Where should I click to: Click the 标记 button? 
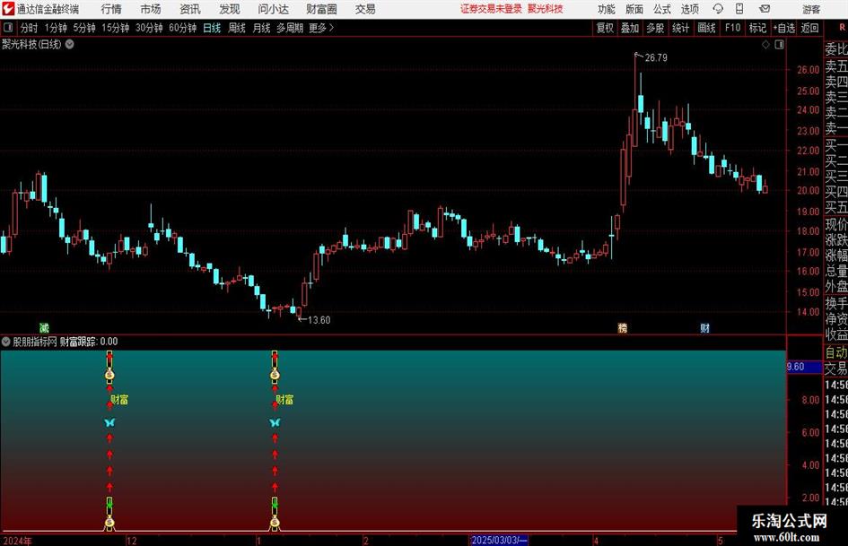757,28
